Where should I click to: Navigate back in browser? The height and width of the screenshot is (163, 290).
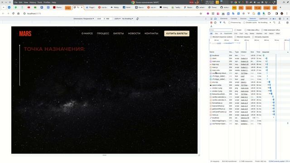click(3, 14)
